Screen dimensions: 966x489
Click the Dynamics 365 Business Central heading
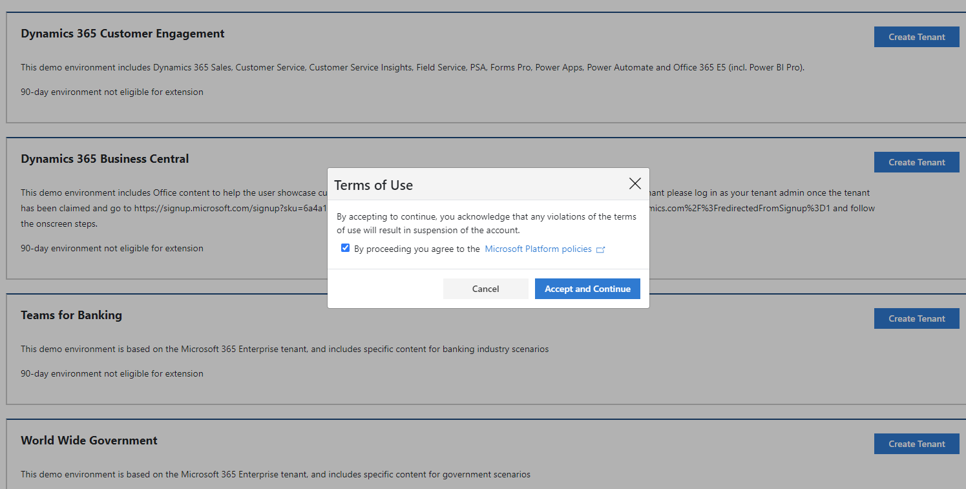coord(105,159)
